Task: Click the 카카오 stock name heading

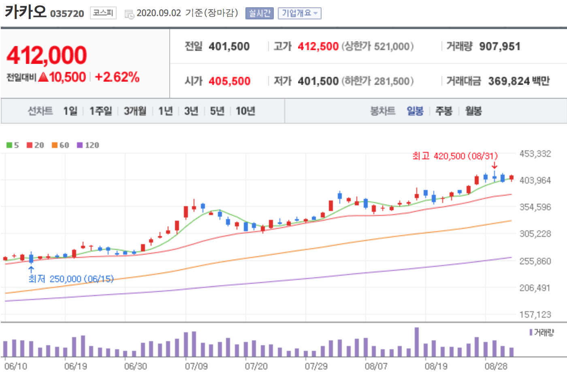Action: point(26,12)
